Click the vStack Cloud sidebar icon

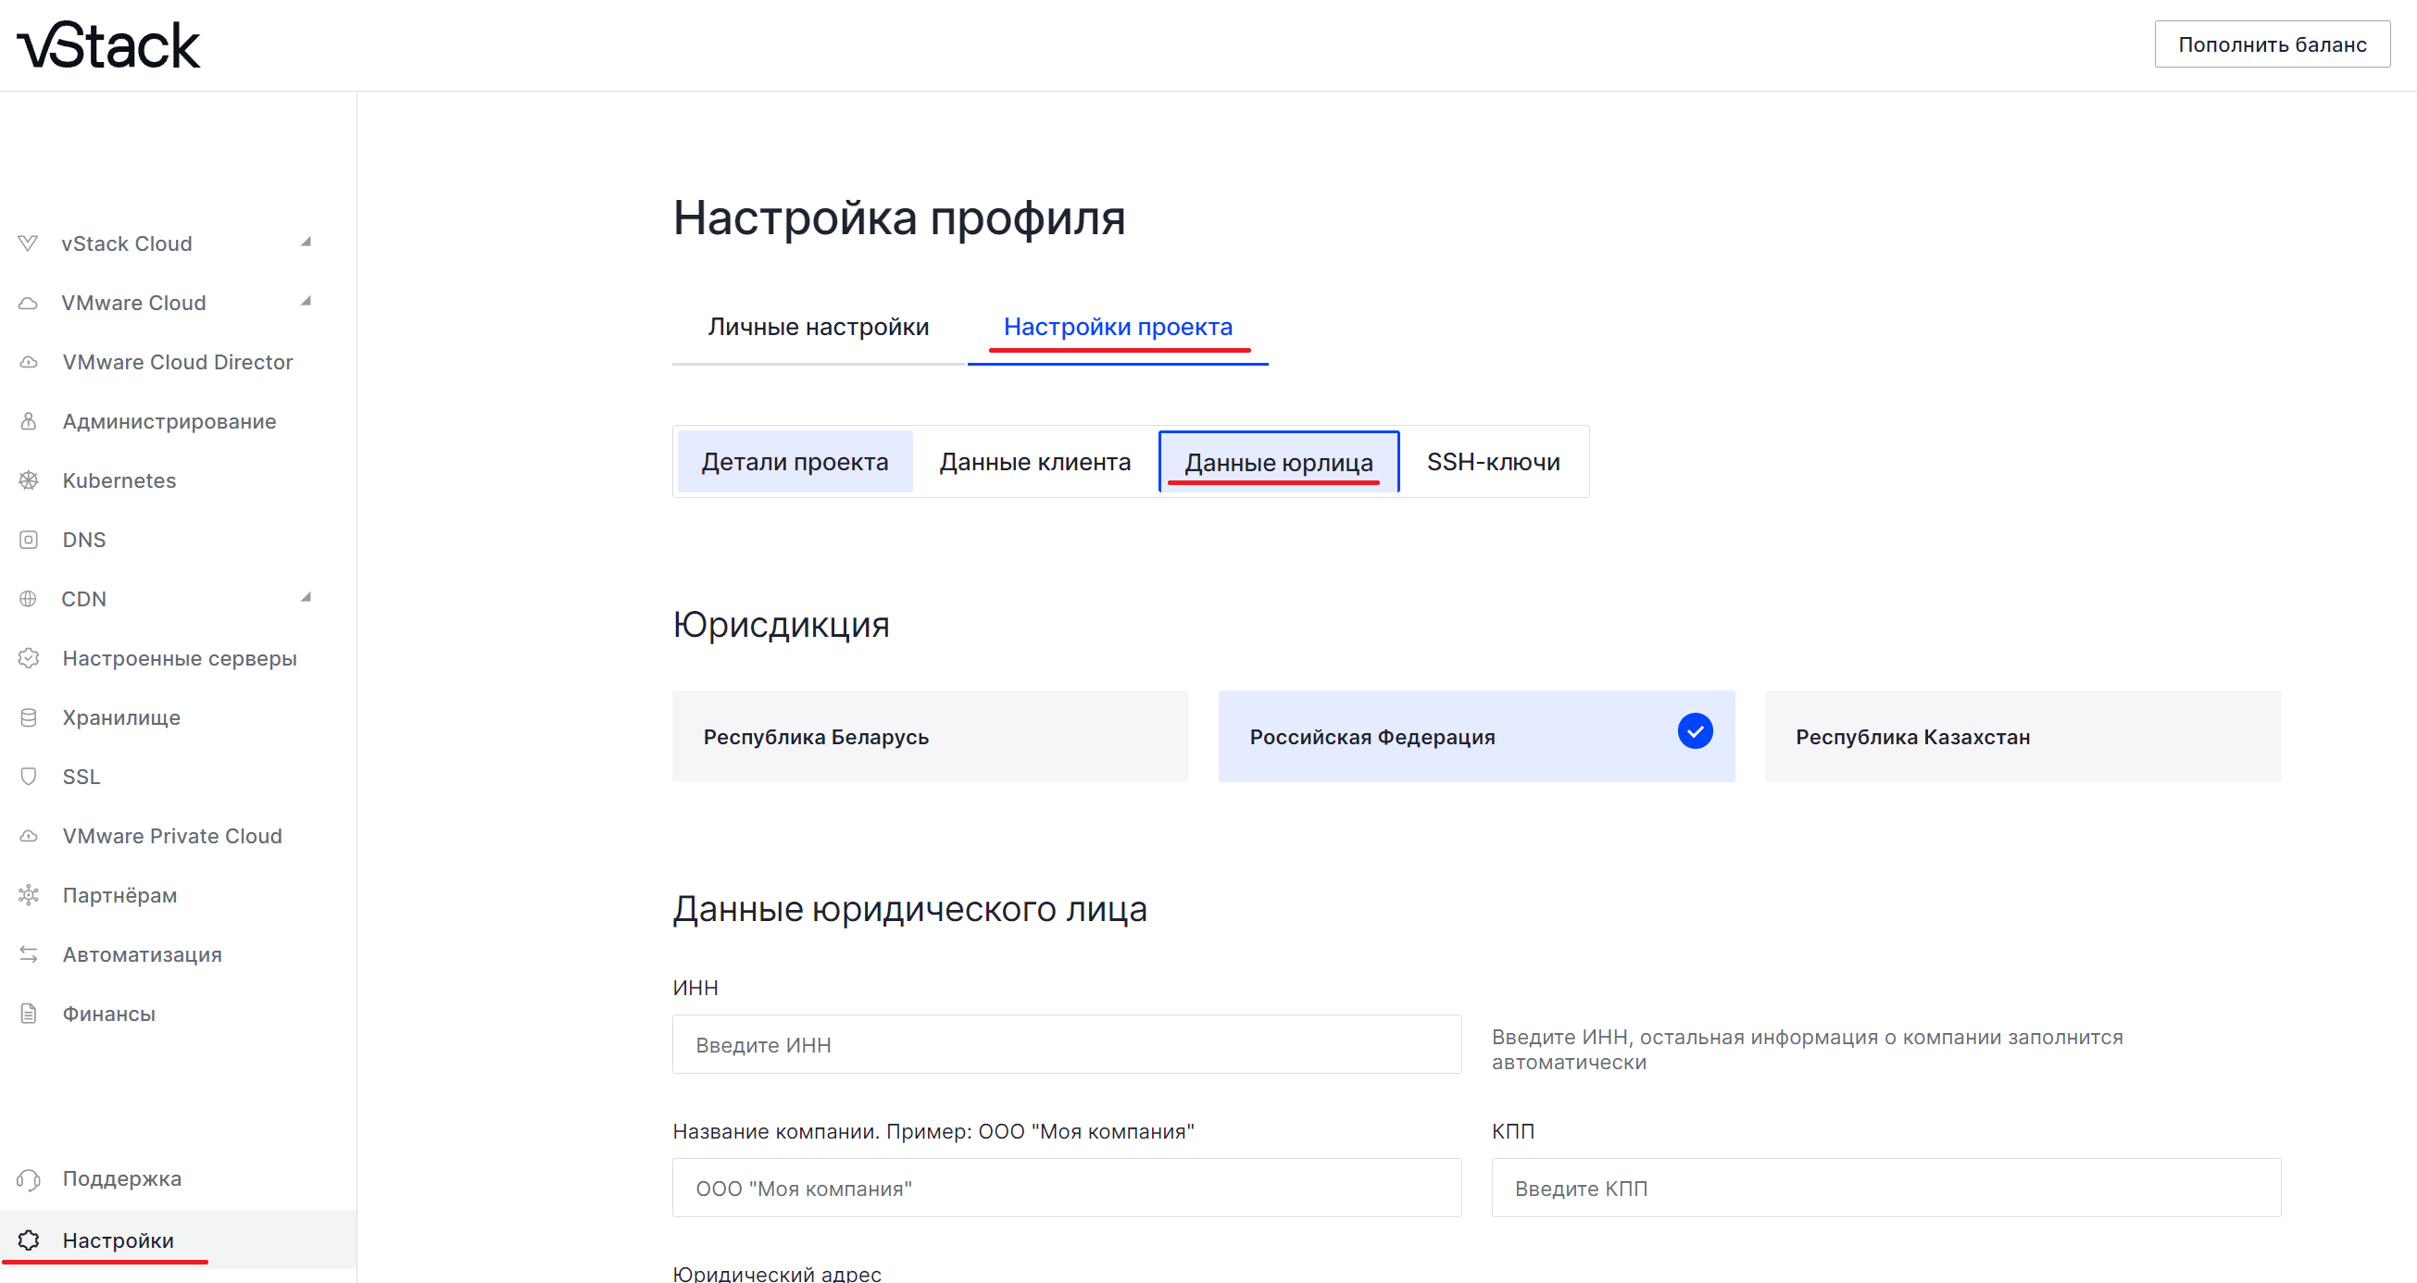pyautogui.click(x=28, y=243)
